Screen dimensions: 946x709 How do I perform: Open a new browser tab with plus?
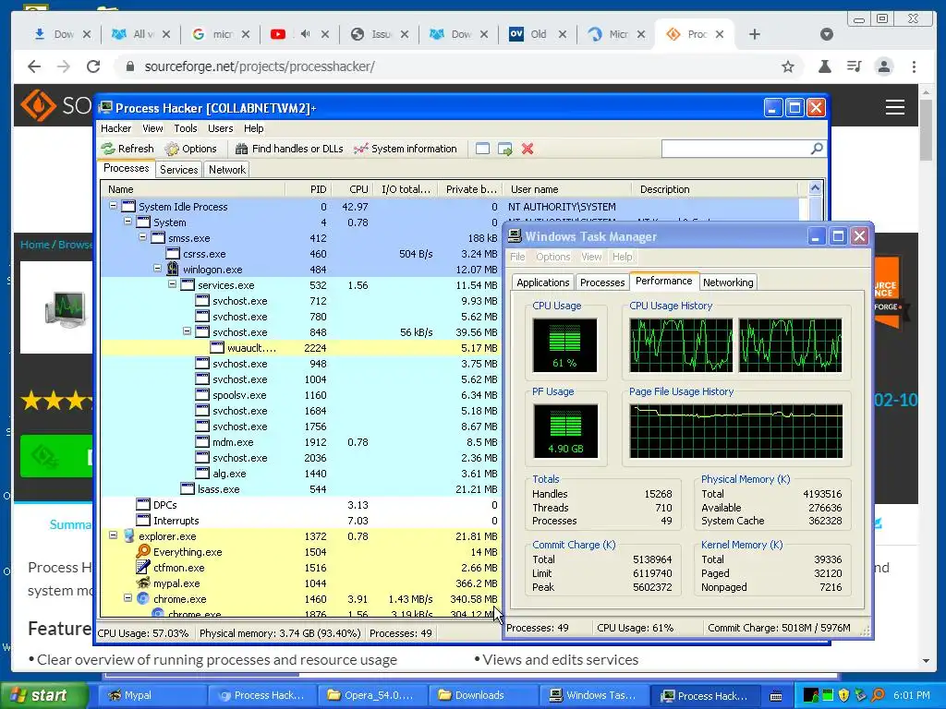click(x=754, y=34)
